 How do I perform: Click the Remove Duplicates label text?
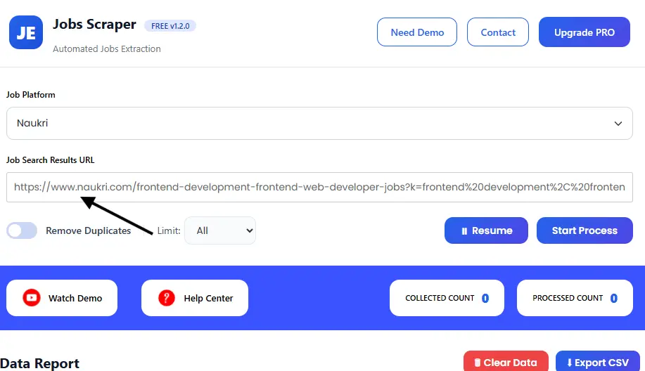tap(88, 231)
